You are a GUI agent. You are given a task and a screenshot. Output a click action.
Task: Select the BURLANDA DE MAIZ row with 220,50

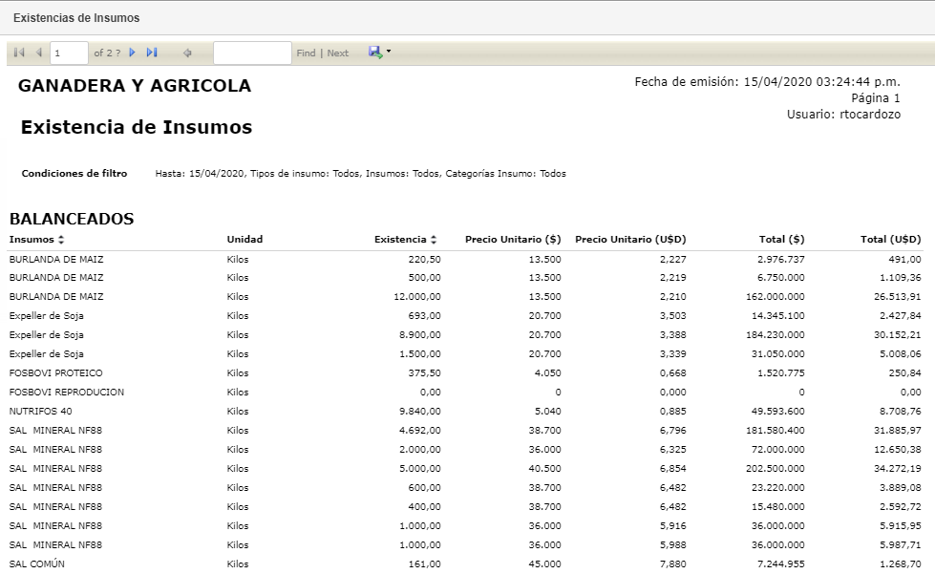coord(465,259)
